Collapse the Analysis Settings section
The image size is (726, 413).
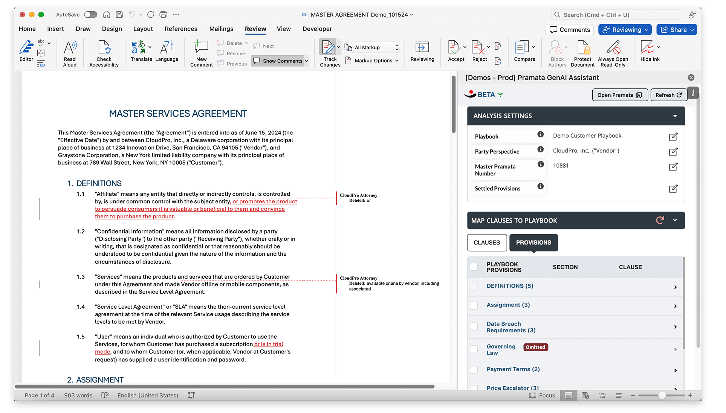(x=675, y=116)
